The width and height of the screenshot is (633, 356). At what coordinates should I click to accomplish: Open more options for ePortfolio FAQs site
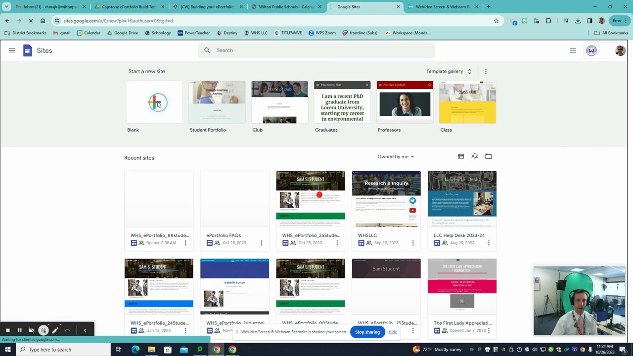261,243
